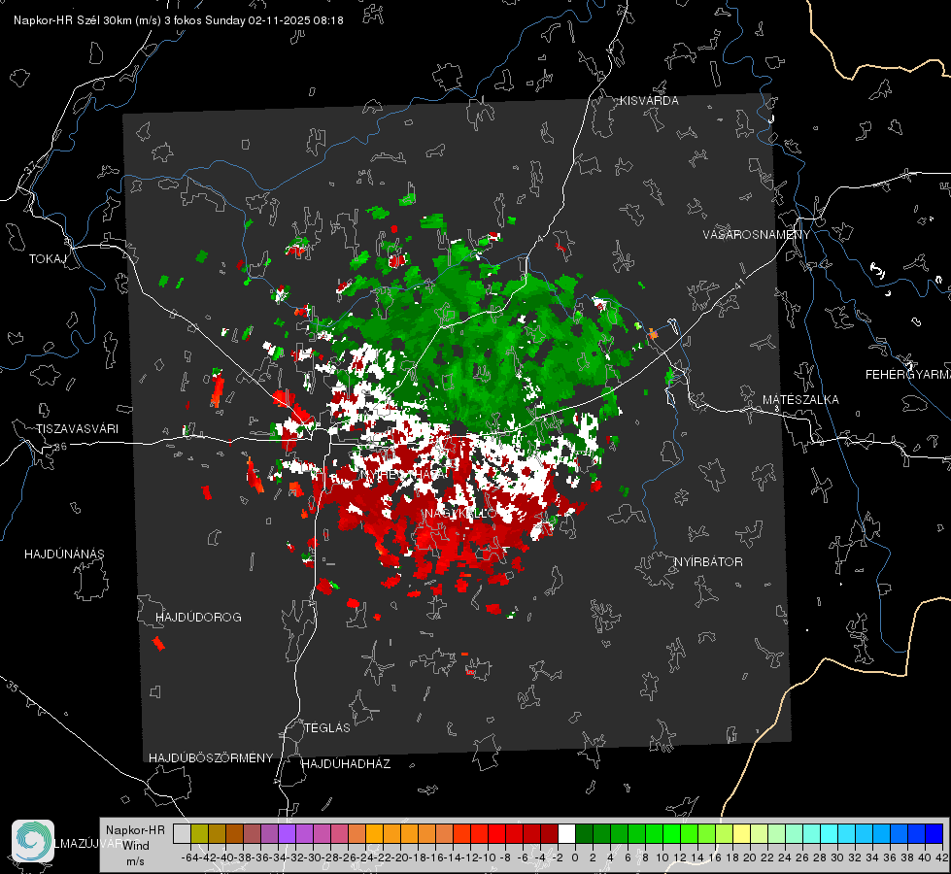This screenshot has height=874, width=951.
Task: Click the -64 value on the legend scale
Action: [x=189, y=857]
